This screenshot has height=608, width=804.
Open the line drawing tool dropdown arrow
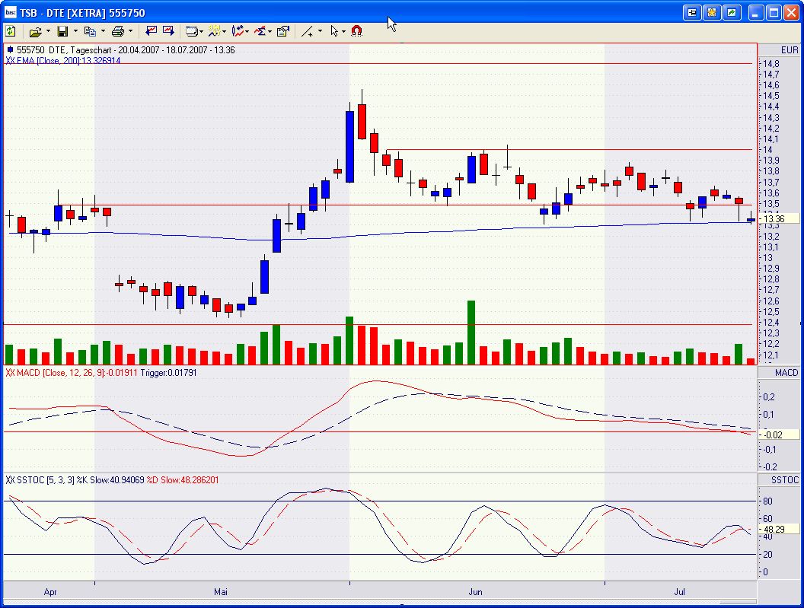pyautogui.click(x=320, y=31)
